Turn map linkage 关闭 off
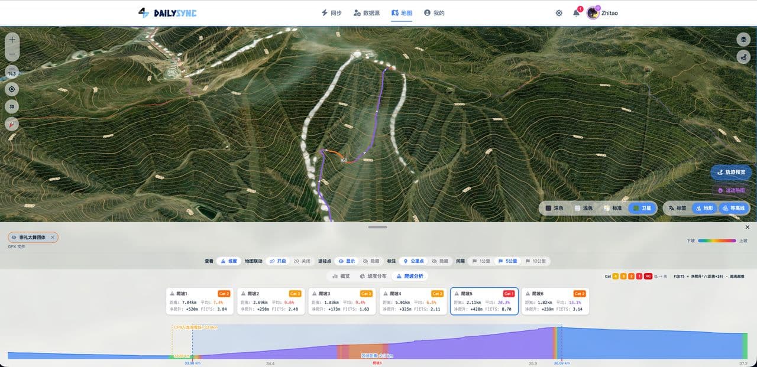This screenshot has height=367, width=757. coord(302,261)
